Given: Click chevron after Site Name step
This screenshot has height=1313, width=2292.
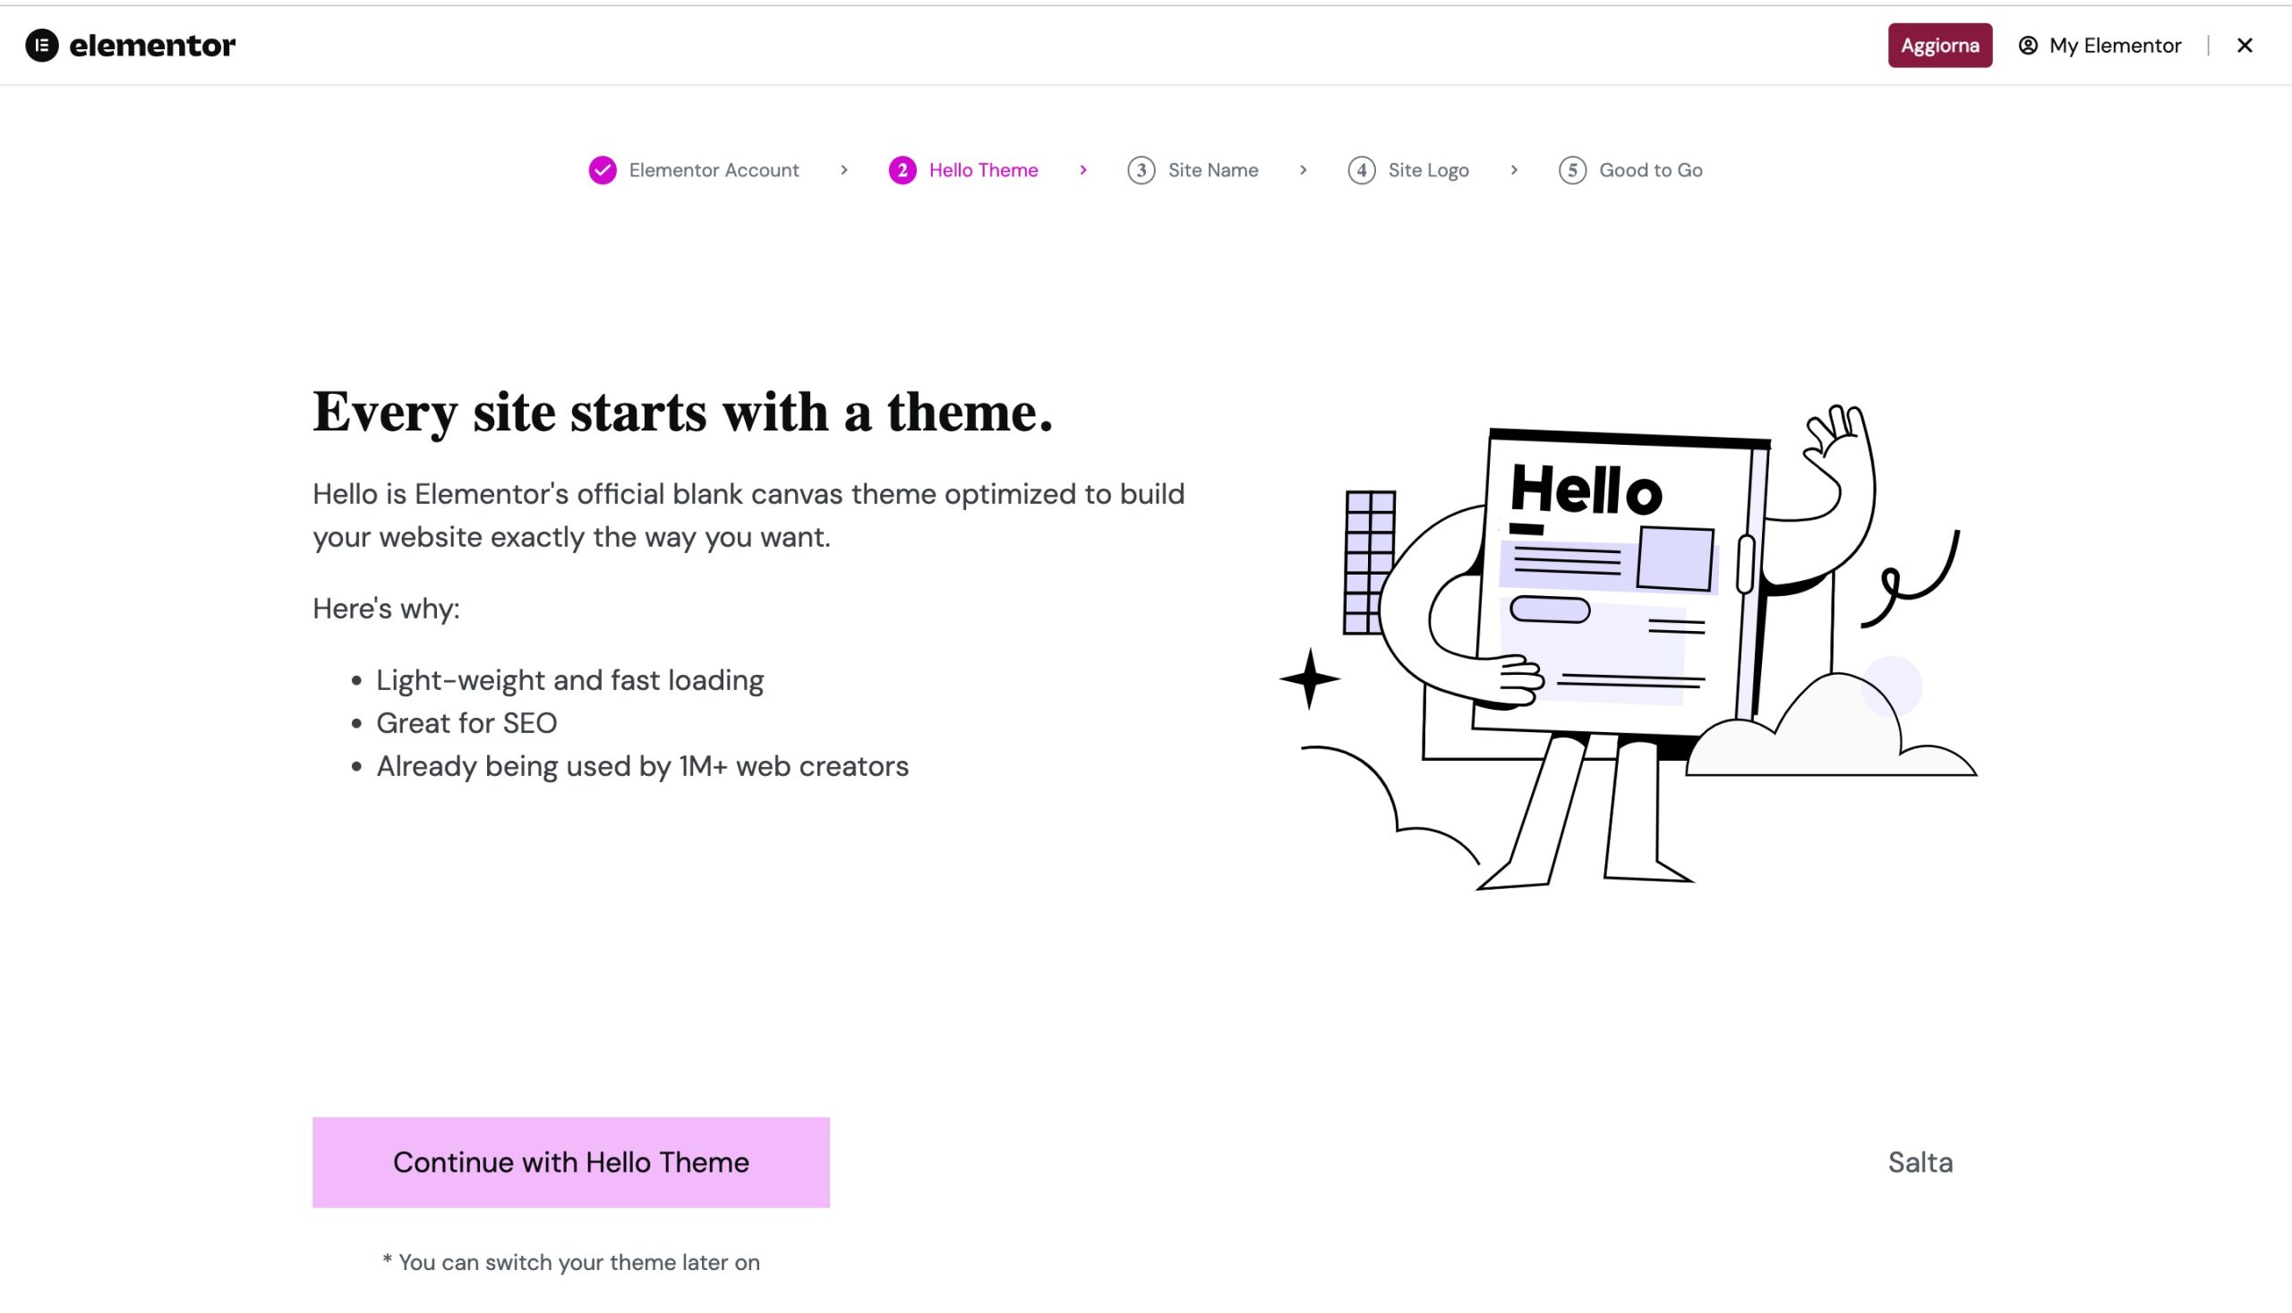Looking at the screenshot, I should [x=1304, y=170].
